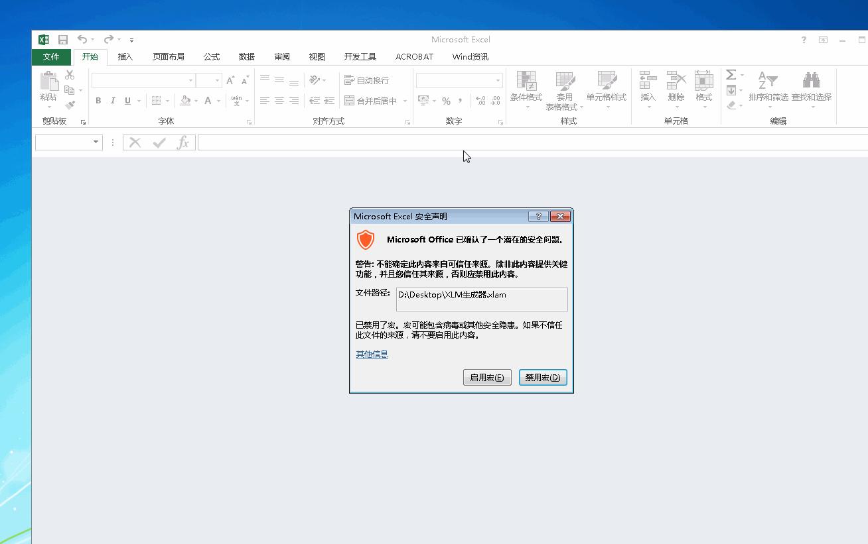Click the increase indent icon
Screen dimensions: 868x544
click(x=329, y=101)
